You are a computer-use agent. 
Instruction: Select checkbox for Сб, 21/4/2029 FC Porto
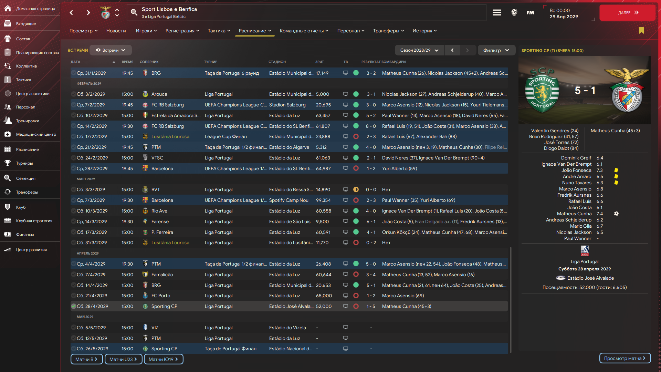pyautogui.click(x=73, y=296)
